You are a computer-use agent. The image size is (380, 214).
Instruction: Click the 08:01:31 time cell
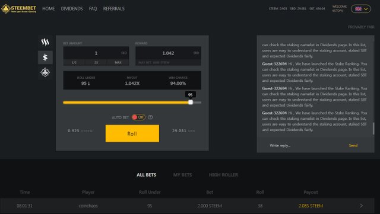pyautogui.click(x=24, y=206)
